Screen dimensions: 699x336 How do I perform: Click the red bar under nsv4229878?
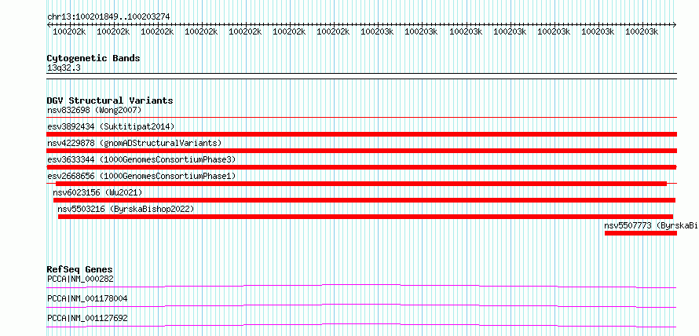pyautogui.click(x=361, y=151)
